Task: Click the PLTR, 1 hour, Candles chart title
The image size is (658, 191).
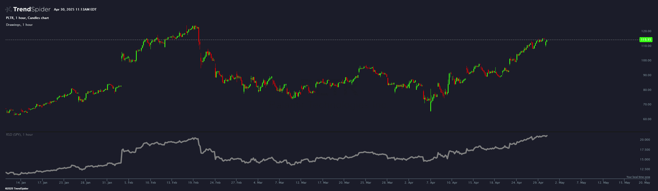Action: 27,18
